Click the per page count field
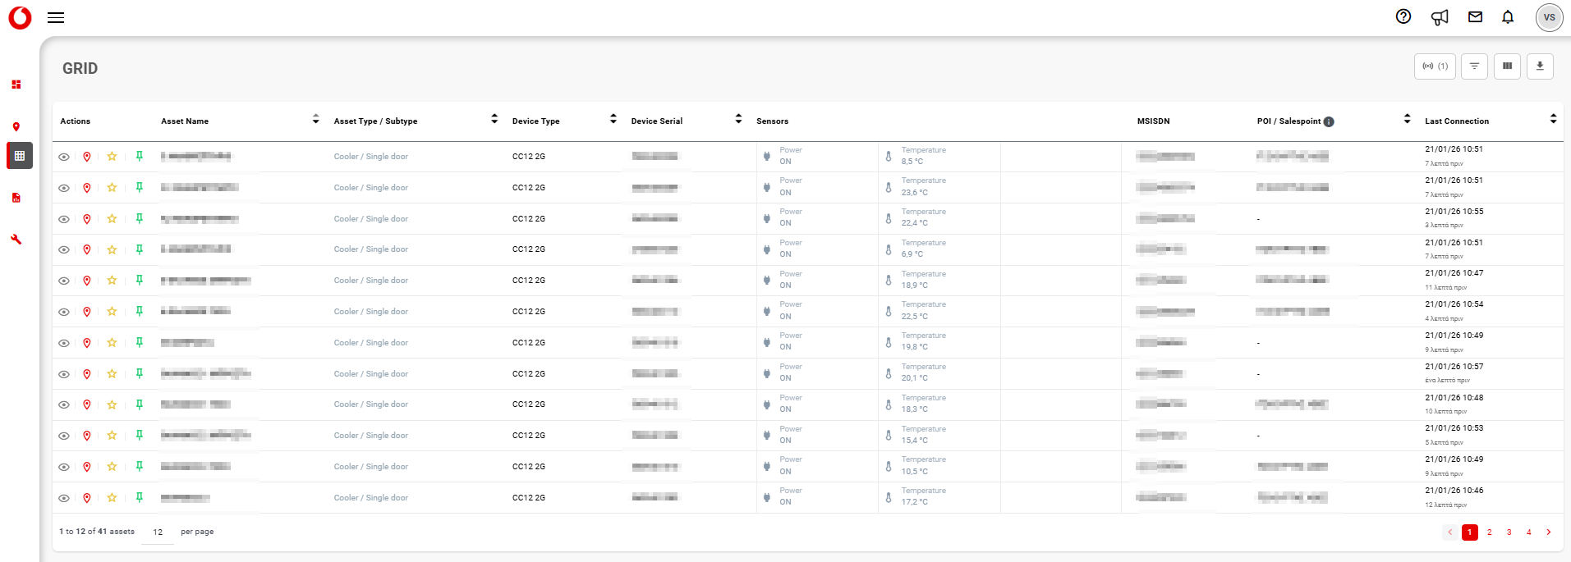The height and width of the screenshot is (562, 1571). pos(158,532)
